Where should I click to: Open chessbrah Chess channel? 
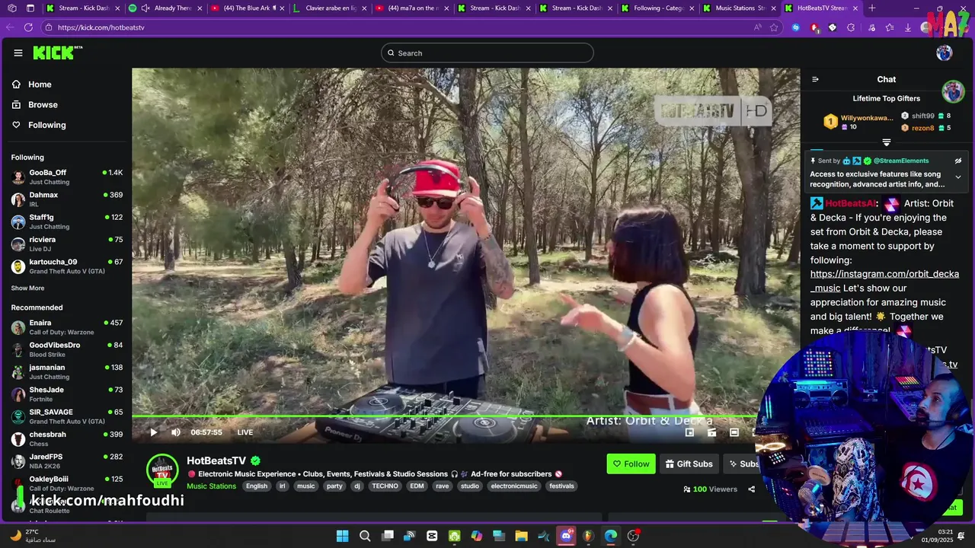(67, 438)
